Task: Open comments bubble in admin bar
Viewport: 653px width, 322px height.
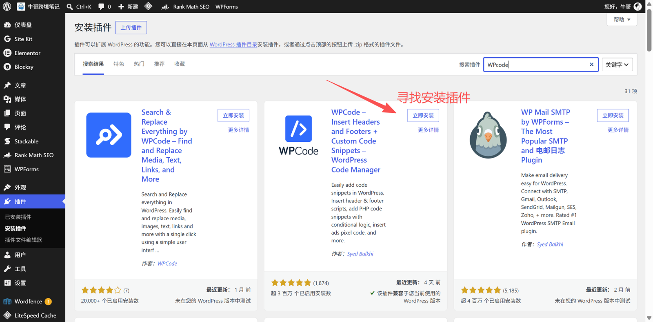Action: click(x=101, y=7)
